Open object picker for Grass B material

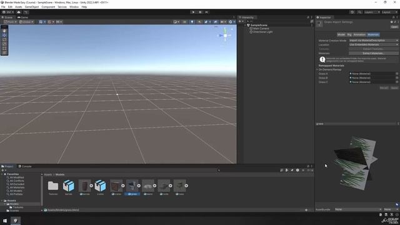(397, 77)
